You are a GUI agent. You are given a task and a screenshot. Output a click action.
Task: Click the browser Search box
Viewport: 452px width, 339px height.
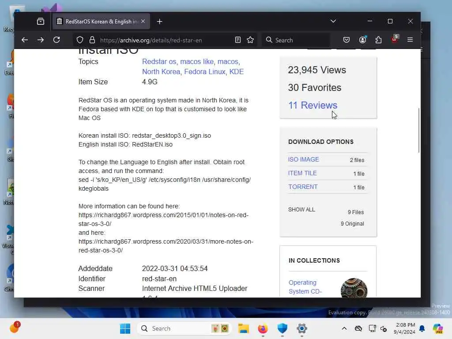pyautogui.click(x=296, y=40)
